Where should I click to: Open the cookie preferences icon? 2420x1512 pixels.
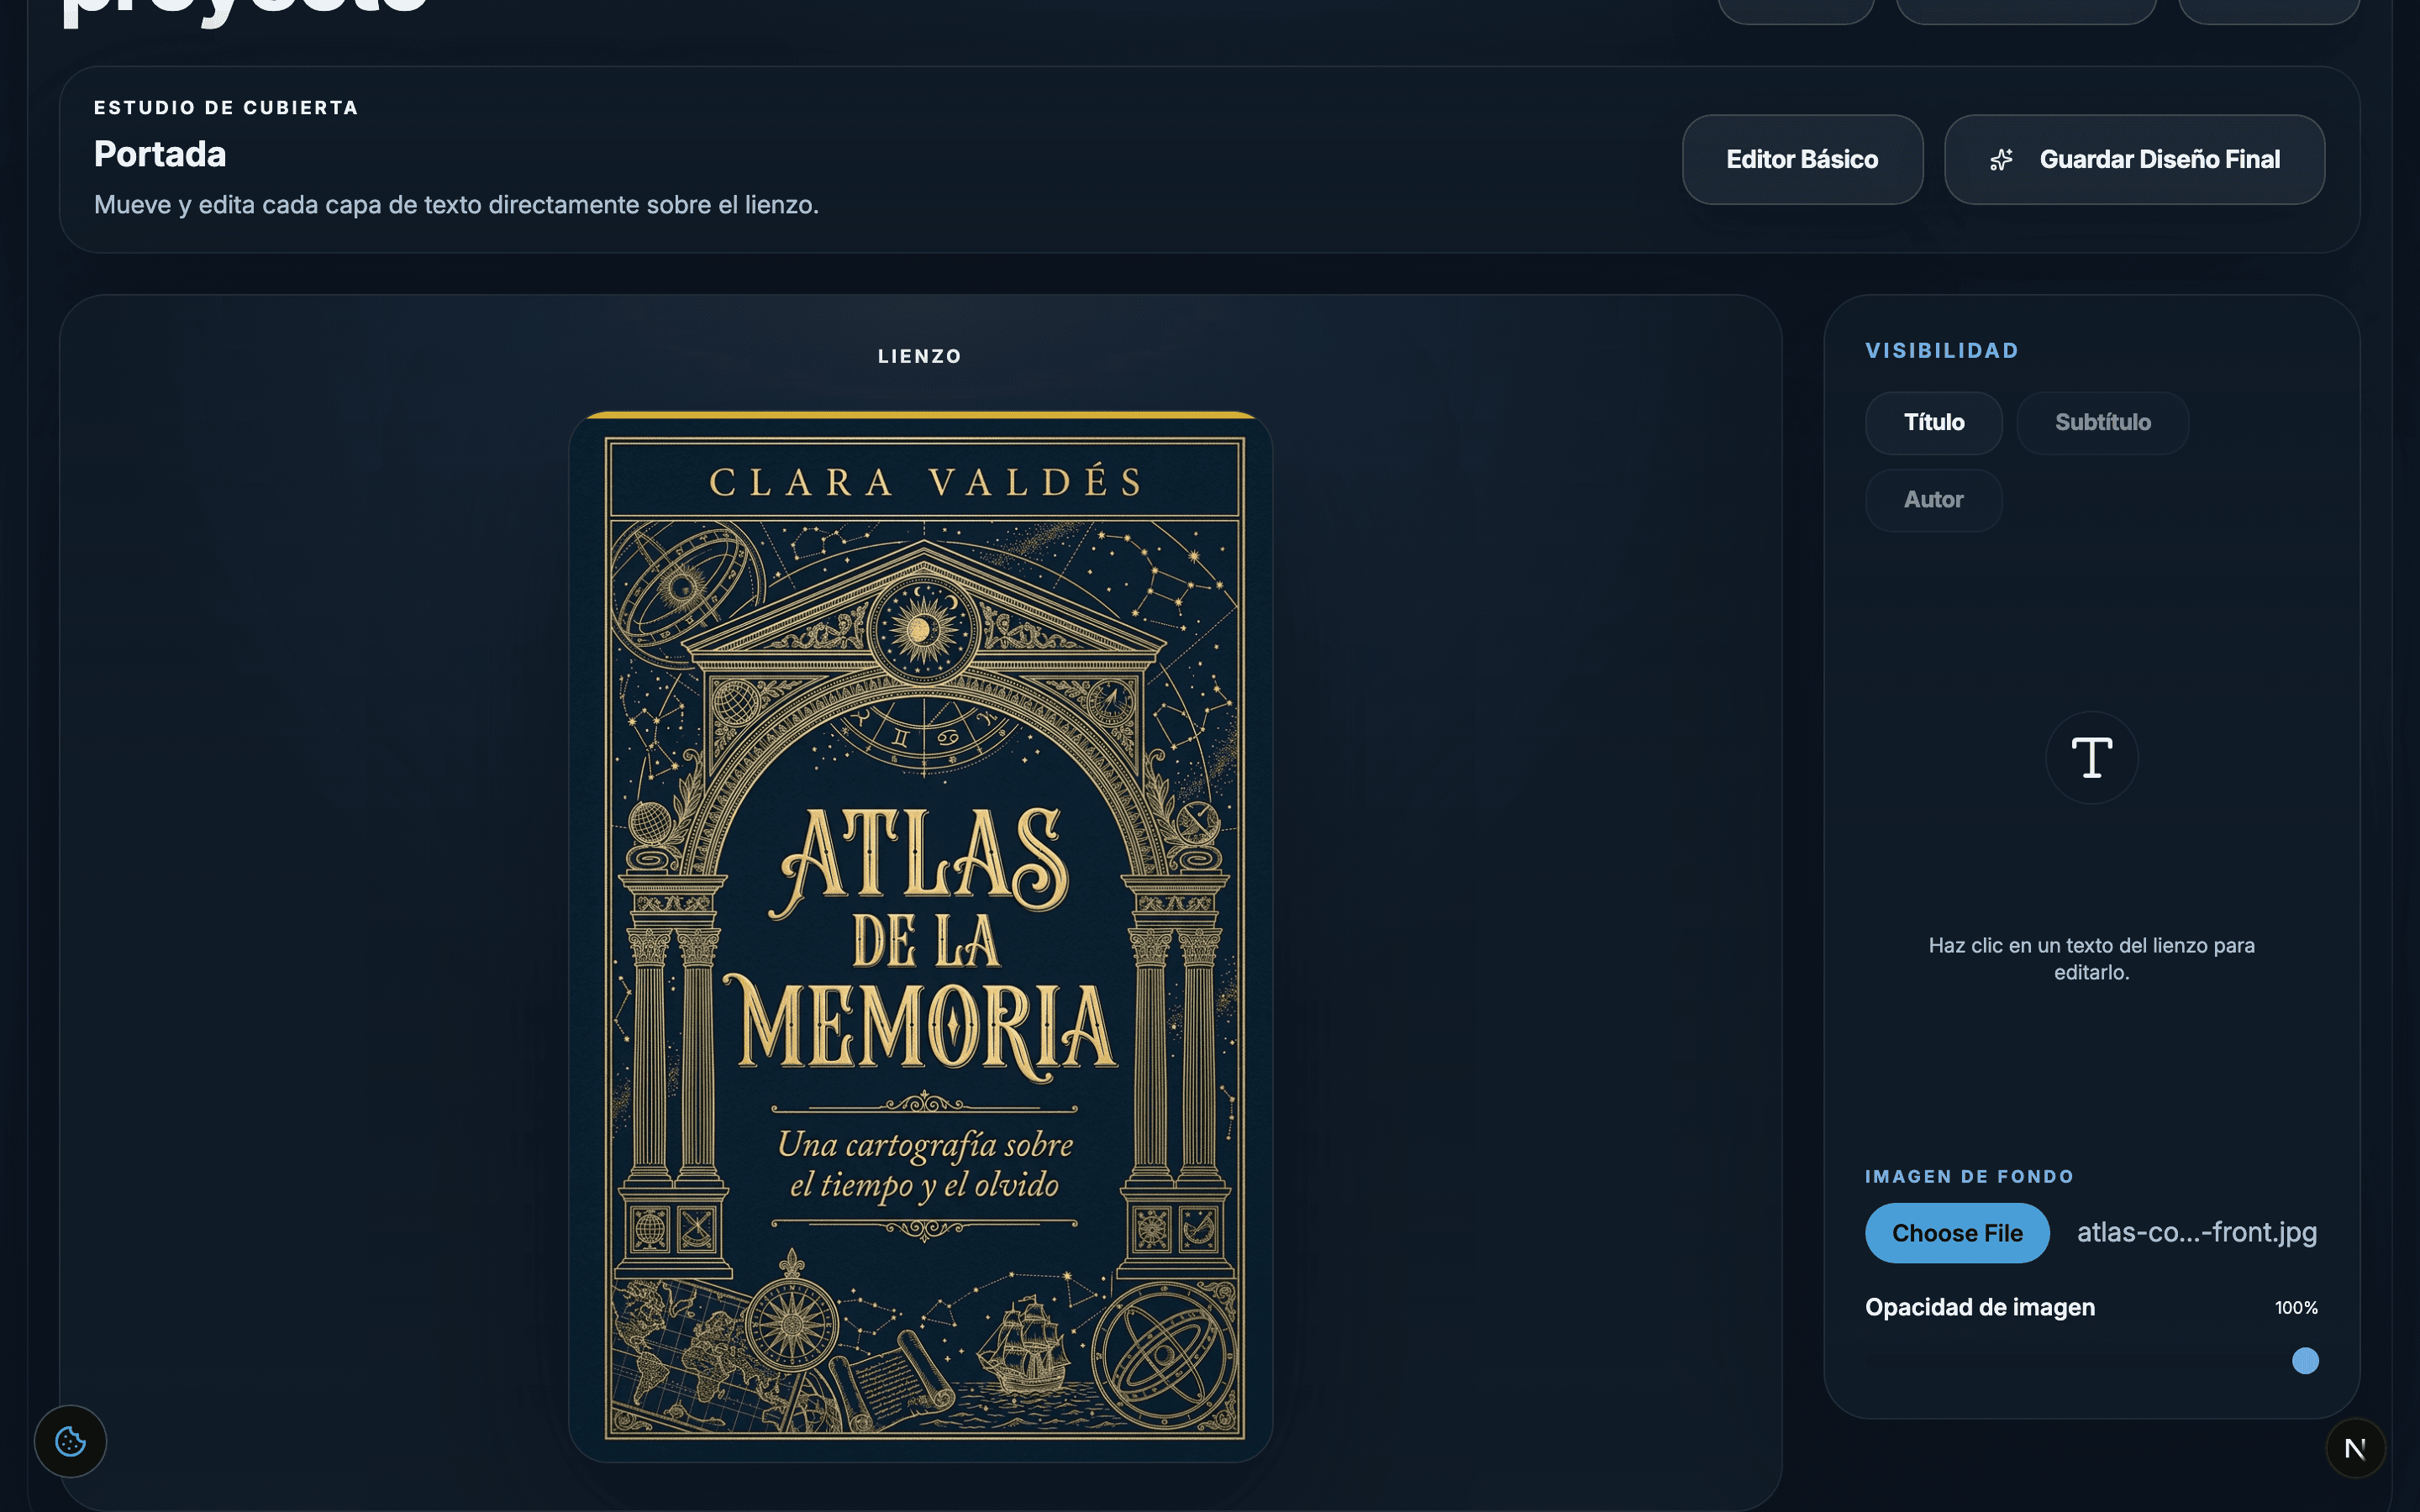(x=70, y=1441)
